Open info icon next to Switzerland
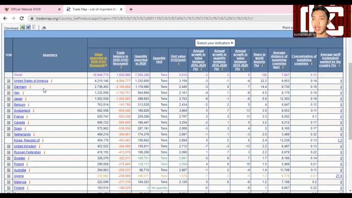The image size is (352, 198). pos(34,111)
